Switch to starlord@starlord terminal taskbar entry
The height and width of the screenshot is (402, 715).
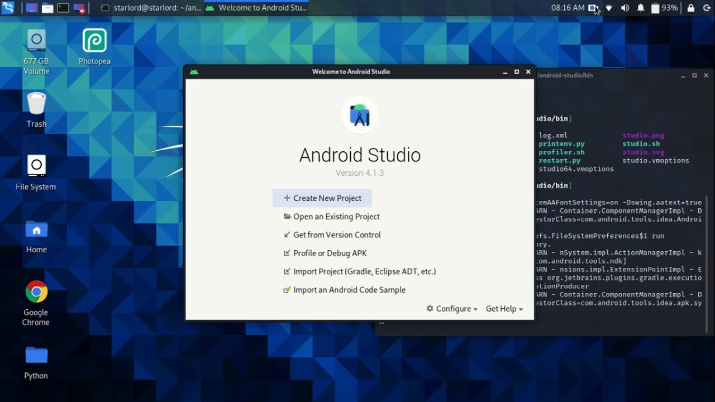pyautogui.click(x=151, y=8)
